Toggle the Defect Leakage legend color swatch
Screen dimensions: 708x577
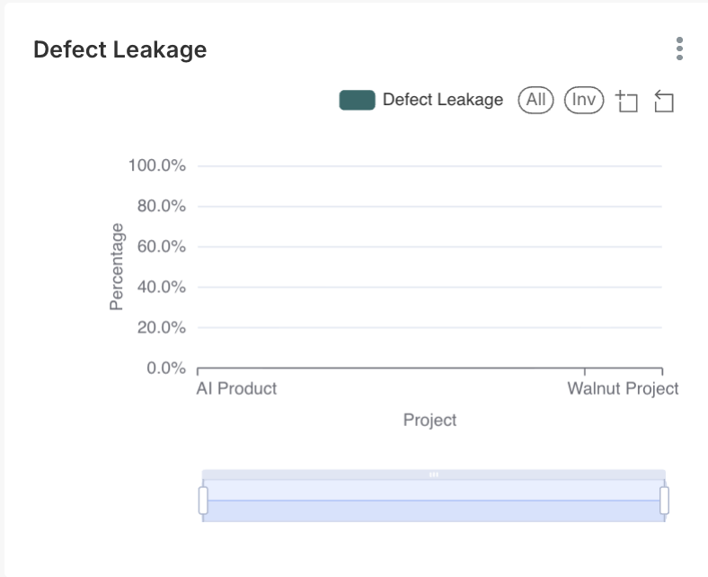coord(357,100)
